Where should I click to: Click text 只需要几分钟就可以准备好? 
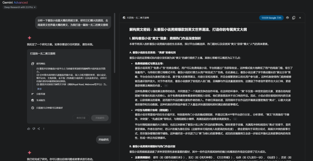(x=50, y=108)
